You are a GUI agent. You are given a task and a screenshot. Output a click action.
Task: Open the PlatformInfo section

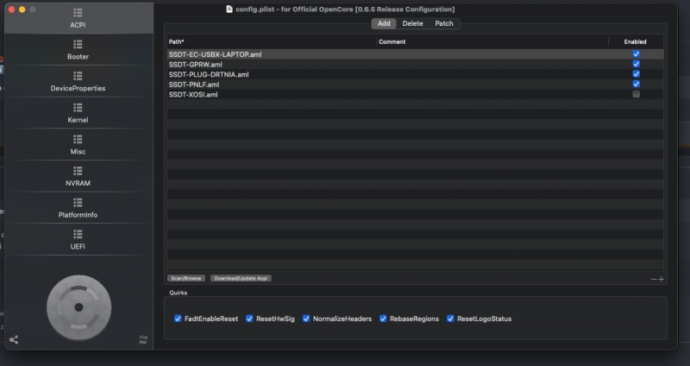(78, 208)
